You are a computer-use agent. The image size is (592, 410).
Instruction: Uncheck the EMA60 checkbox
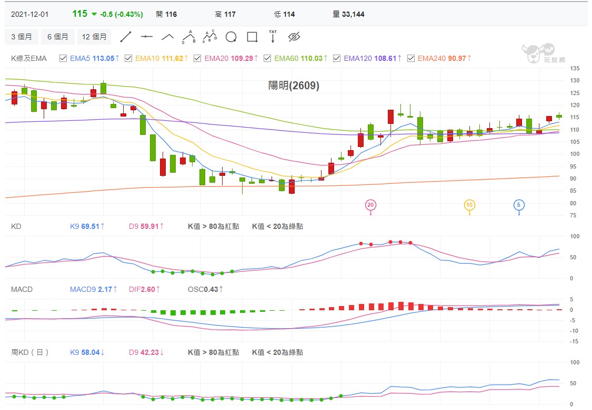point(267,58)
